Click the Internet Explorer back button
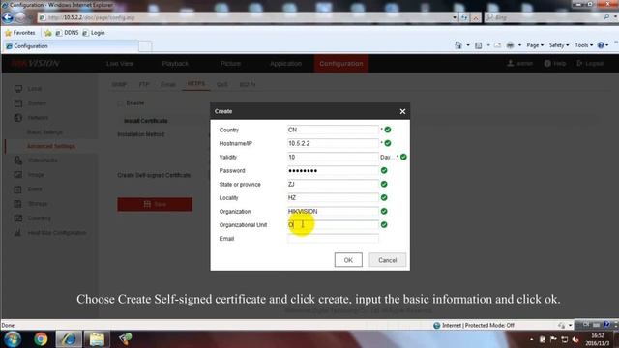Viewport: 619px width, 348px height. 8,17
